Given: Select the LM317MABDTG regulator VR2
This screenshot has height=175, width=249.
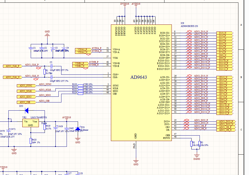Looking at the screenshot, I should [30, 123].
